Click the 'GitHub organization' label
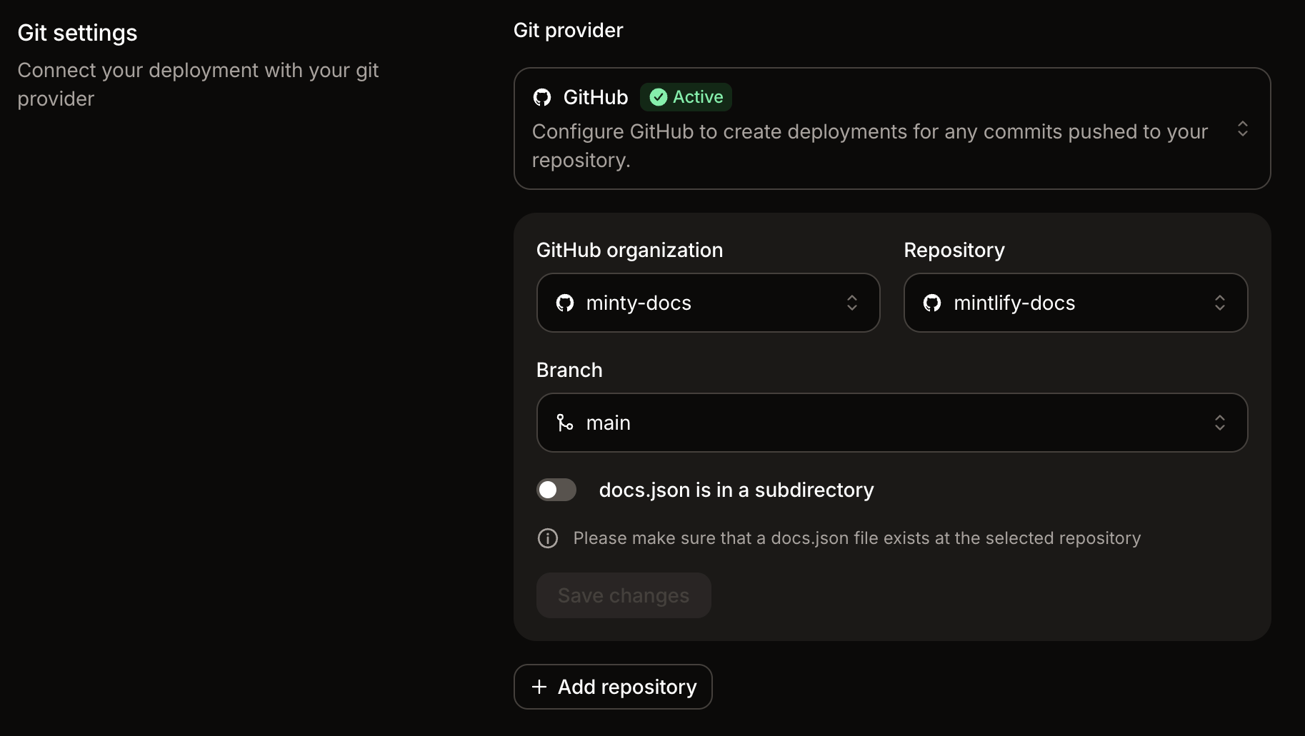Viewport: 1305px width, 736px height. click(629, 250)
